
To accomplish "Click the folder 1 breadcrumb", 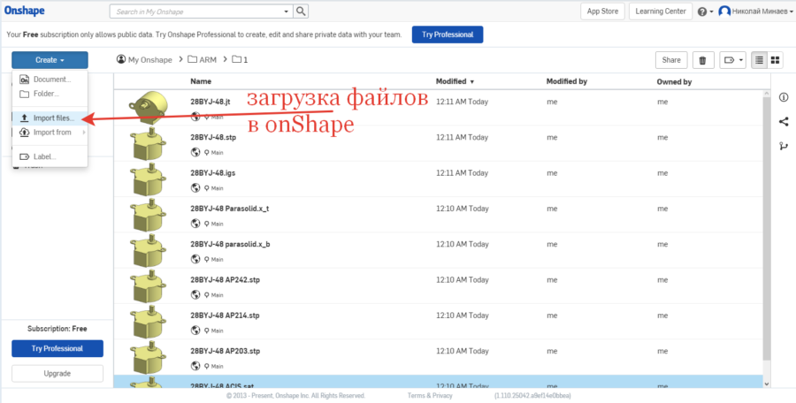I will tap(240, 60).
